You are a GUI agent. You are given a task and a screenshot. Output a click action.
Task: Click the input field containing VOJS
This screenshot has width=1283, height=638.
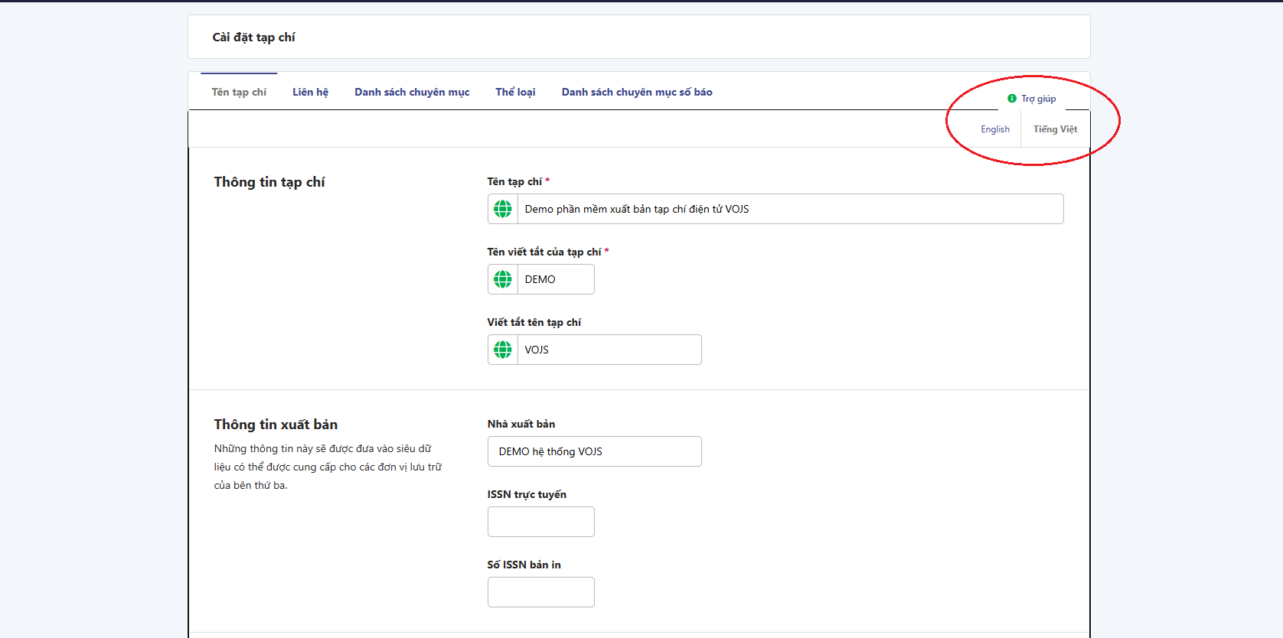click(609, 350)
